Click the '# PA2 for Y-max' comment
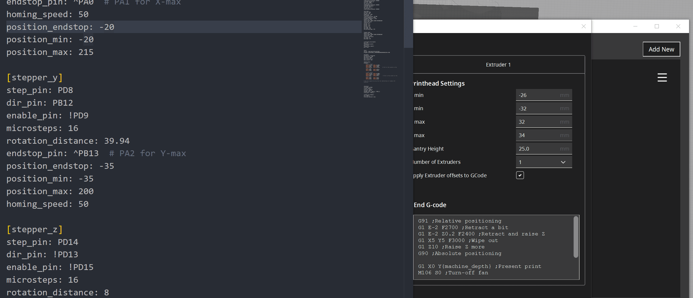Screen dimensions: 693x298 148,153
